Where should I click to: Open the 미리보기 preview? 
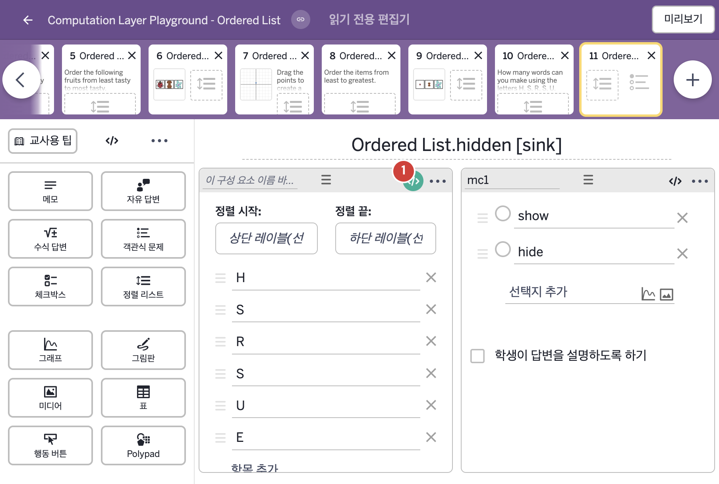click(x=683, y=19)
